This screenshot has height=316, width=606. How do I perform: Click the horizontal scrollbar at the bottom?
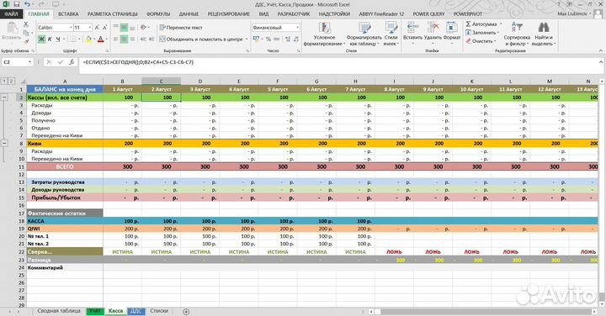point(482,311)
